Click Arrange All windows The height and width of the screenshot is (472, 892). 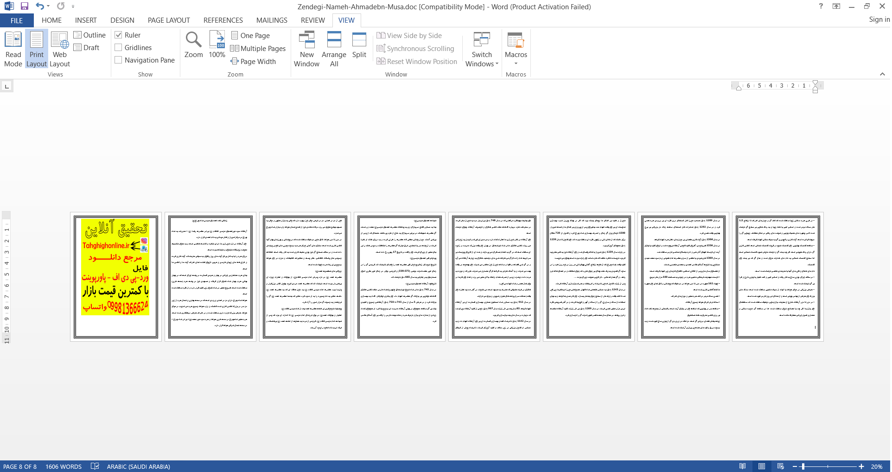(334, 49)
